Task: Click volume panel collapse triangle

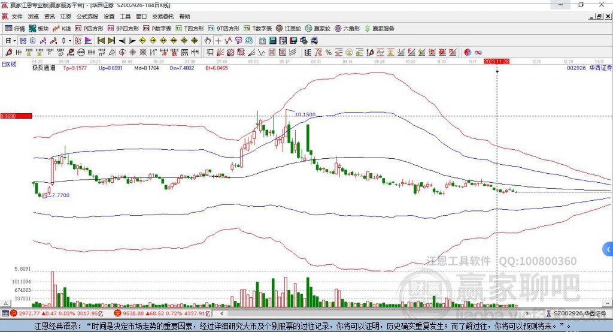Action: 5,303
